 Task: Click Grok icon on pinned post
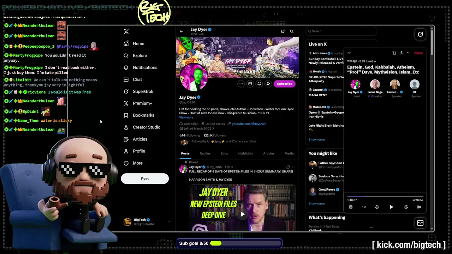288,167
